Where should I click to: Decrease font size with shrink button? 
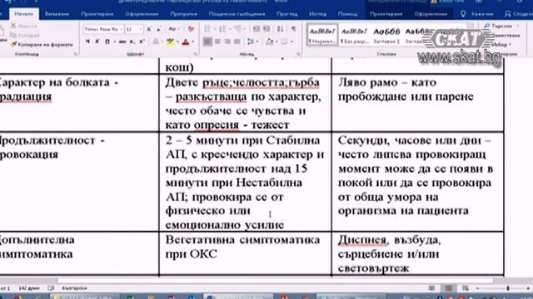point(158,30)
